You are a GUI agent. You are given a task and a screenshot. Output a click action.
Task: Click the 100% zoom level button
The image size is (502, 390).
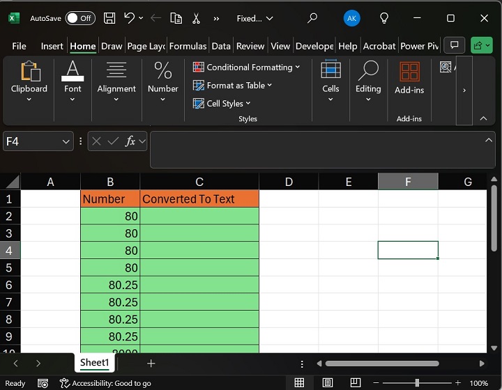click(478, 383)
